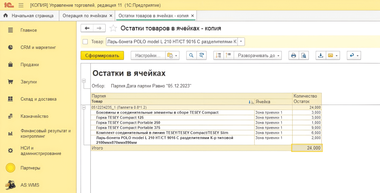Click the Print report icon
Image resolution: width=380 pixels, height=193 pixels.
pos(293,55)
